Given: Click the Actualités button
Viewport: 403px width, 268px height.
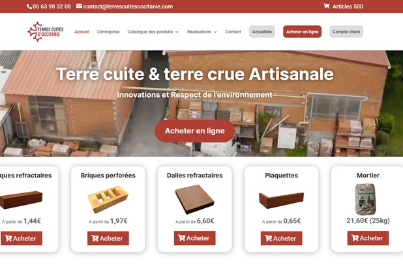Looking at the screenshot, I should [262, 31].
